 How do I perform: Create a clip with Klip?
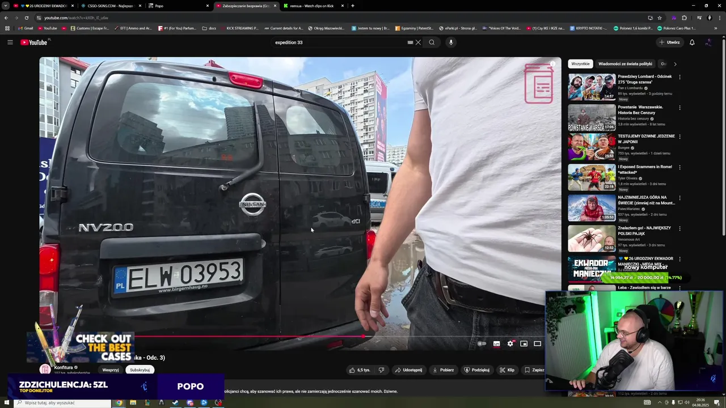[507, 370]
